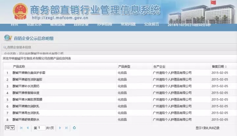The image size is (237, 136).
Task: Click the row number 6 cell
Action: (x=7, y=106)
